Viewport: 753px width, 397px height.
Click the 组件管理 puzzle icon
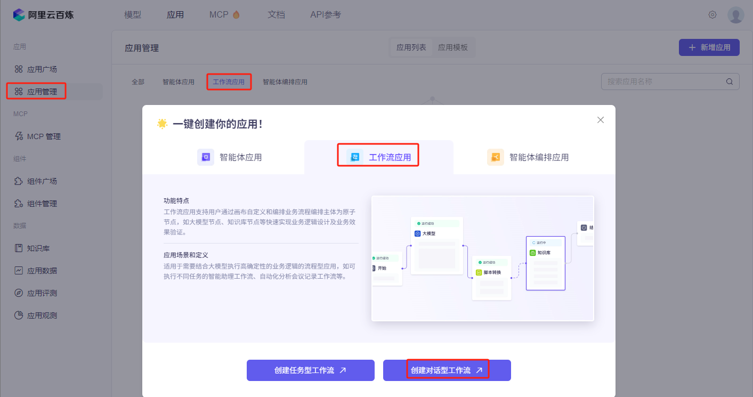[x=19, y=204]
